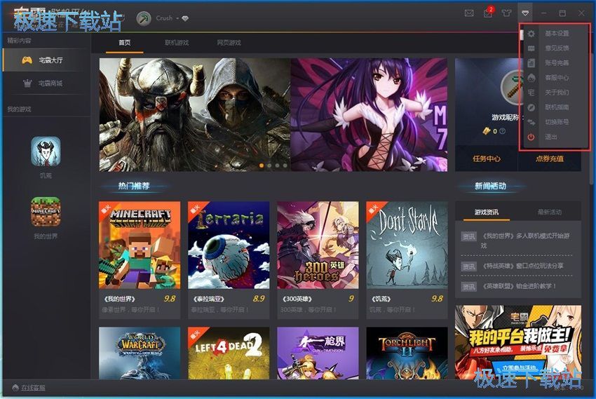Click the red power icon beside 退出
This screenshot has height=399, width=596.
click(531, 137)
